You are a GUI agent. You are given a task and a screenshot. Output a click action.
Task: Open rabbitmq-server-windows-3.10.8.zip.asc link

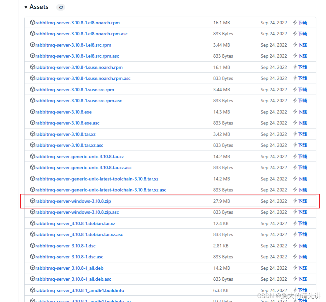[x=77, y=212]
